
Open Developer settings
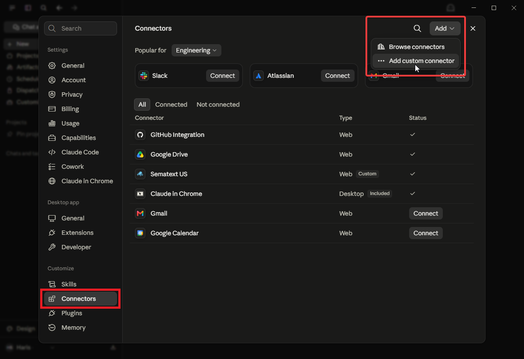pyautogui.click(x=80, y=247)
